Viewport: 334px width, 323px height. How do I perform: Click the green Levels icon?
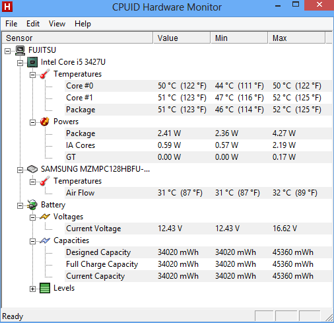[45, 288]
